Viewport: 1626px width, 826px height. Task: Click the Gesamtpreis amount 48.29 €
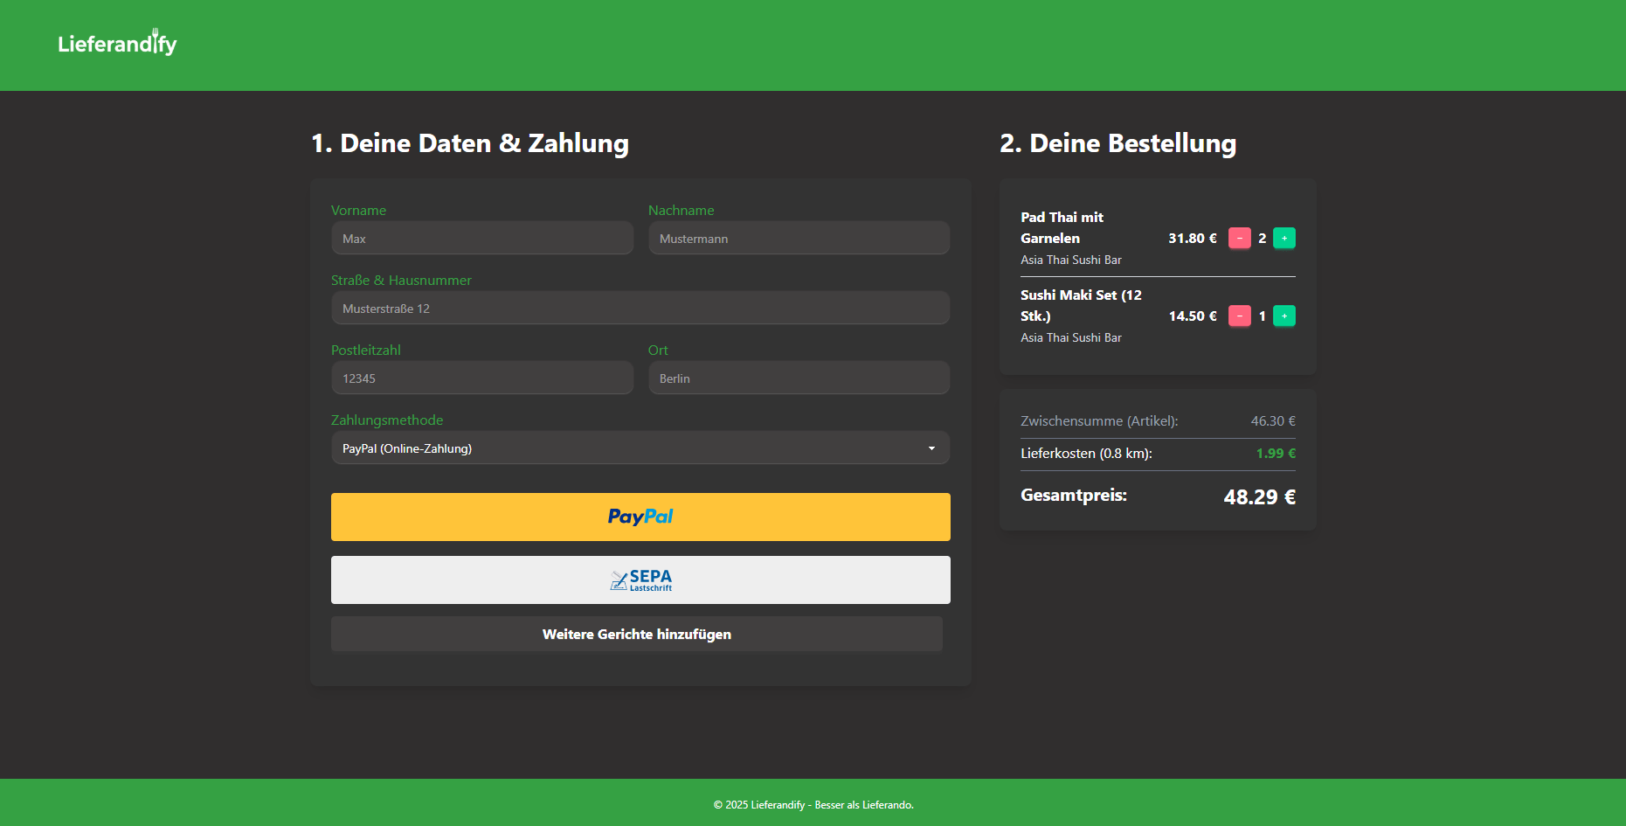(x=1259, y=496)
